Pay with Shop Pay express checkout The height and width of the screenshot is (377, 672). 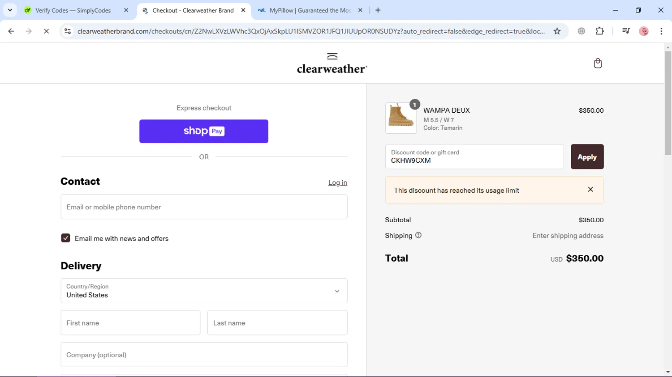[x=204, y=131]
